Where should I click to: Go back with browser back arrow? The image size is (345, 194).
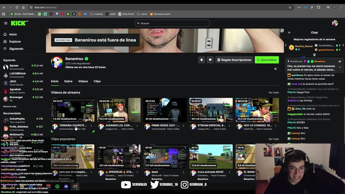[4, 8]
